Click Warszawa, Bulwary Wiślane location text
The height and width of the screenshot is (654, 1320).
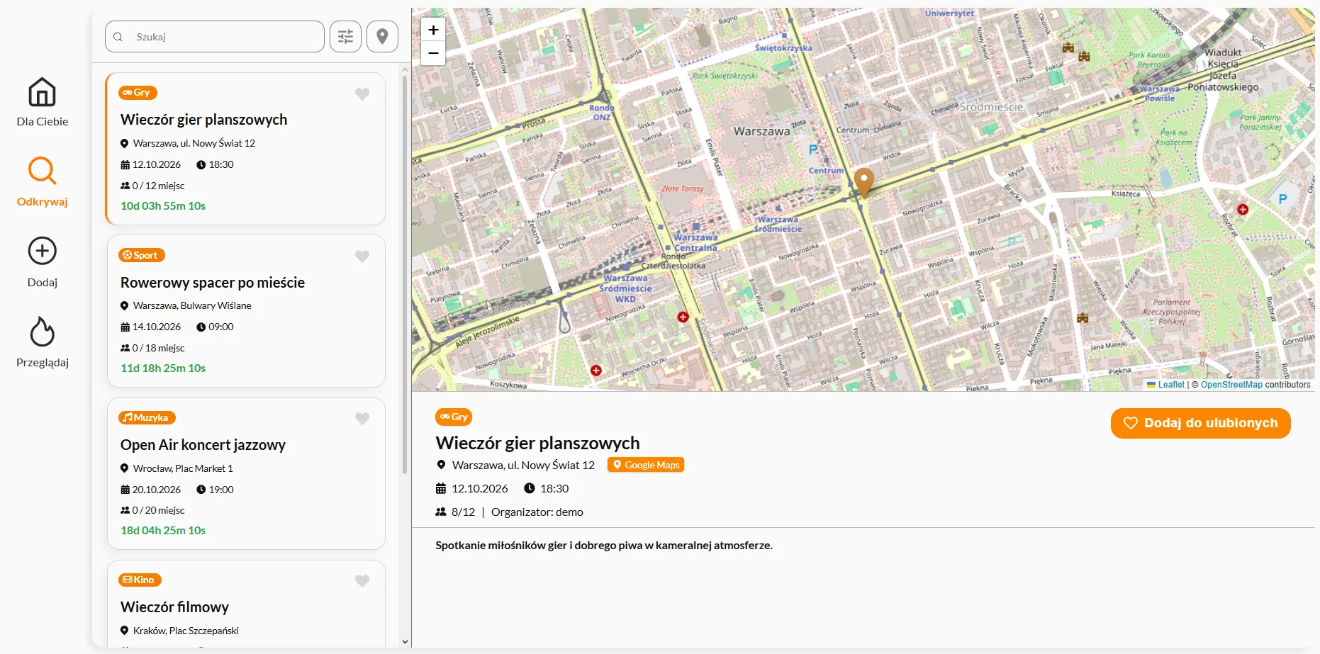pyautogui.click(x=192, y=305)
